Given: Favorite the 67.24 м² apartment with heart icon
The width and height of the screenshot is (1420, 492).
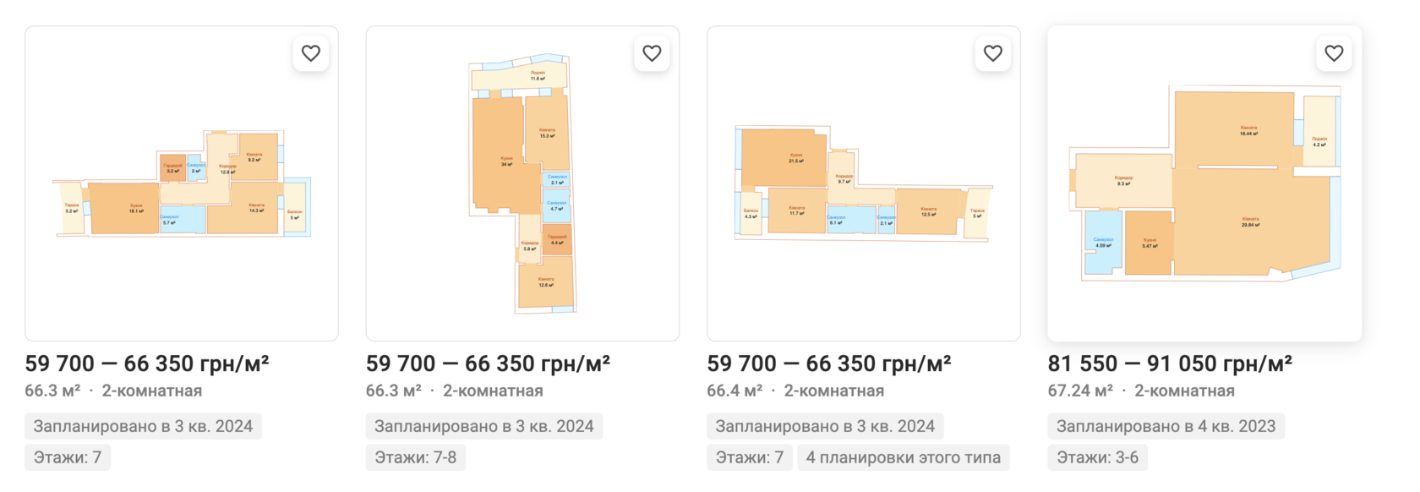Looking at the screenshot, I should click(1334, 53).
